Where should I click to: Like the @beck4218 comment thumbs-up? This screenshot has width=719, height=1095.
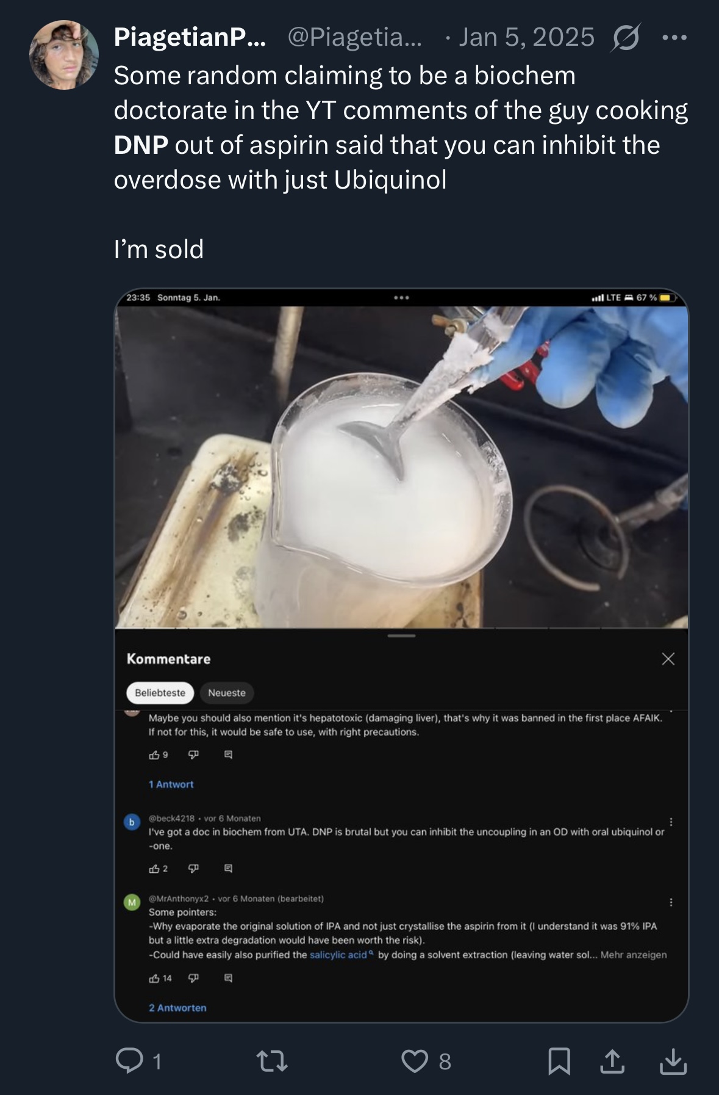coord(154,869)
